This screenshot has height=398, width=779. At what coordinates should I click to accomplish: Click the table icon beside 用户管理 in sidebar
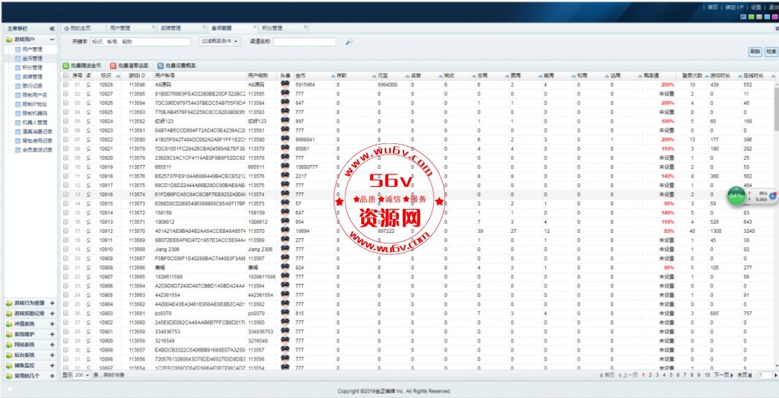tap(18, 49)
